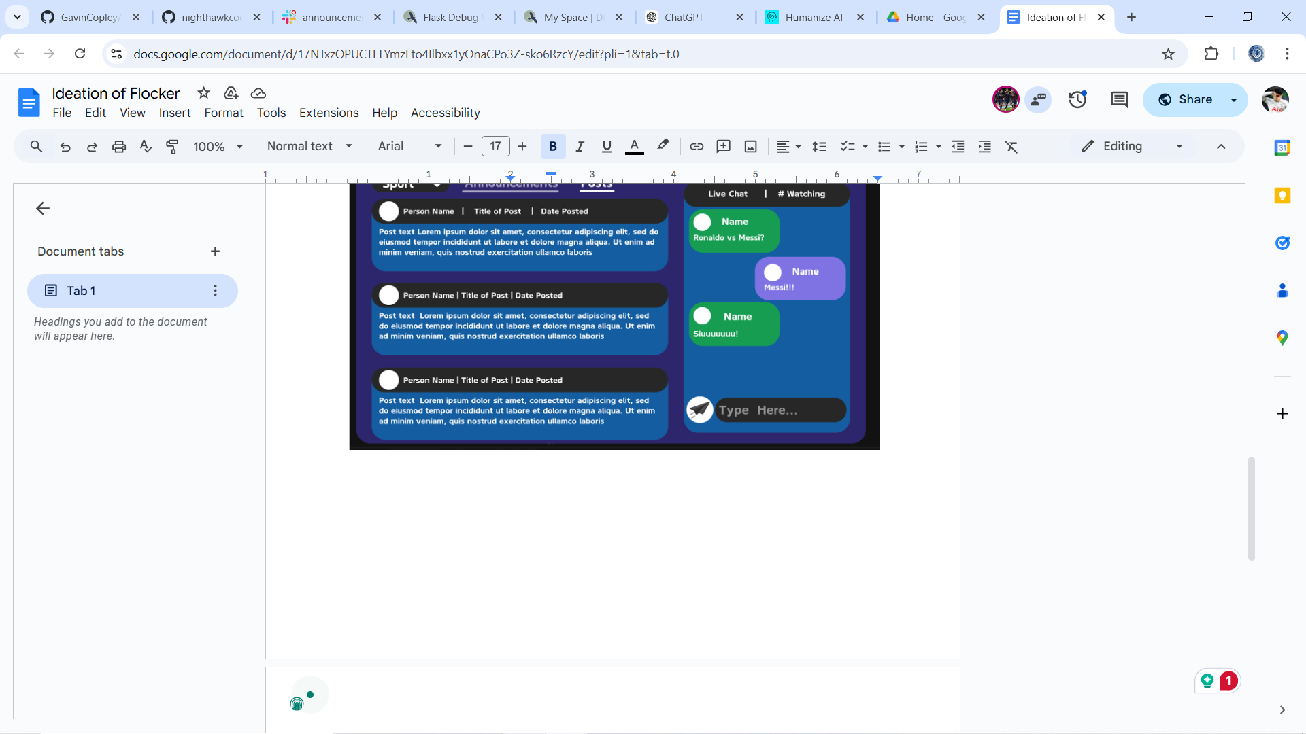Click the text highlight color icon
The width and height of the screenshot is (1306, 734).
664,146
